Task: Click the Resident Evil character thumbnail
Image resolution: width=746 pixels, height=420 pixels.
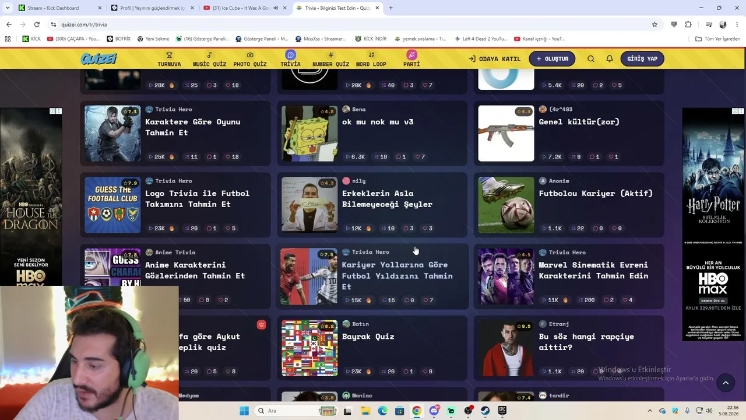Action: (x=112, y=134)
